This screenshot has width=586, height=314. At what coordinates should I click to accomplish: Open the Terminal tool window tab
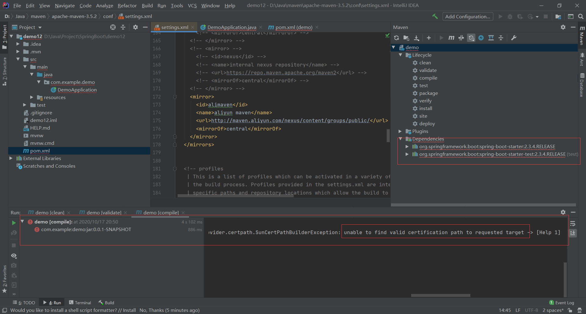click(x=80, y=303)
